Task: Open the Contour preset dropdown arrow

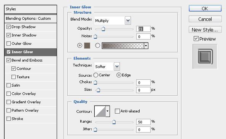Action: click(108, 111)
